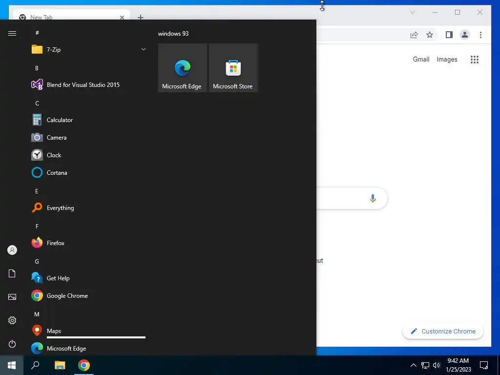Screen dimensions: 500x375
Task: Launch the Everything search app
Action: click(89, 208)
